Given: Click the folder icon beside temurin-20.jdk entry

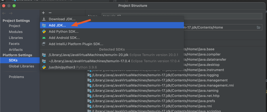Looking at the screenshot, I should click(x=44, y=55).
